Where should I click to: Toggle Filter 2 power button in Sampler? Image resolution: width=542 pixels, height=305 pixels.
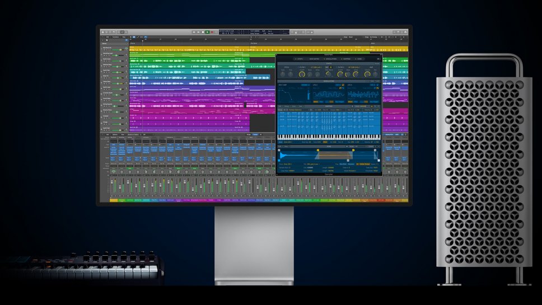tap(338, 67)
